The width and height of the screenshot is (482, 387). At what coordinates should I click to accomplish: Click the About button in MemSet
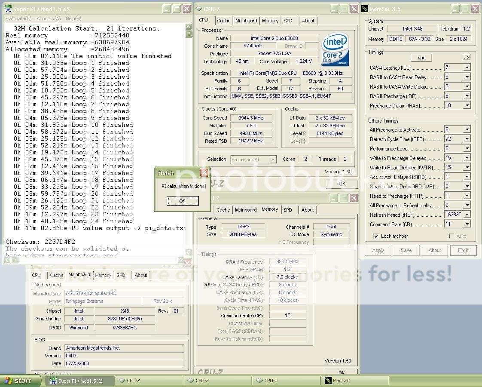[x=434, y=250]
